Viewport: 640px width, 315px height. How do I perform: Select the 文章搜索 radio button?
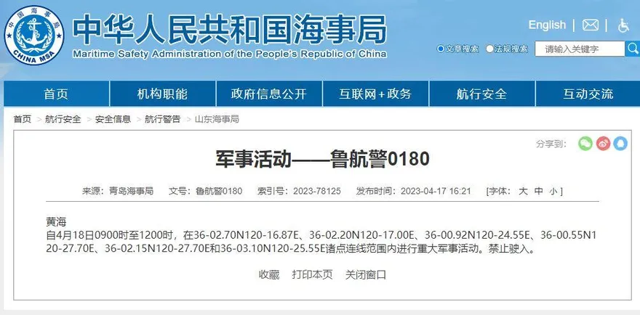(x=441, y=49)
